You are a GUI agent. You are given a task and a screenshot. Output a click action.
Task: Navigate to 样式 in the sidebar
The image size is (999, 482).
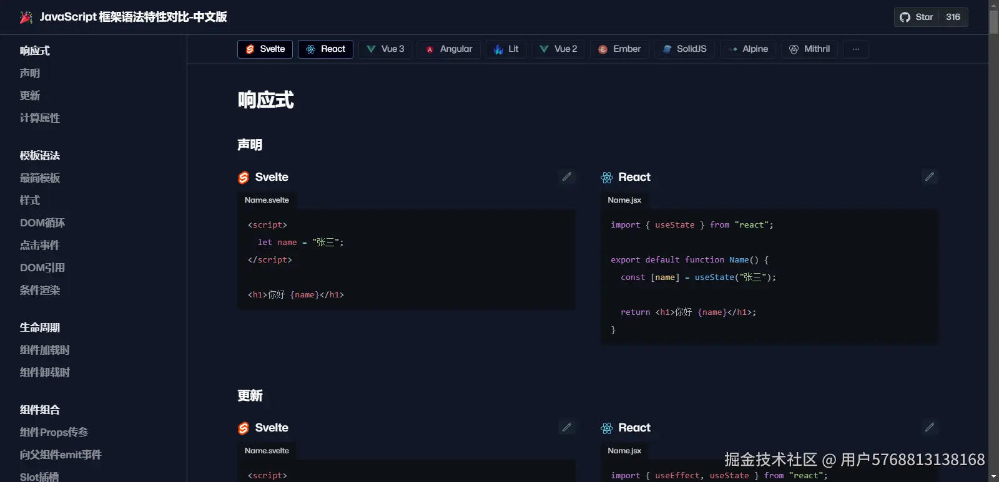pos(30,200)
